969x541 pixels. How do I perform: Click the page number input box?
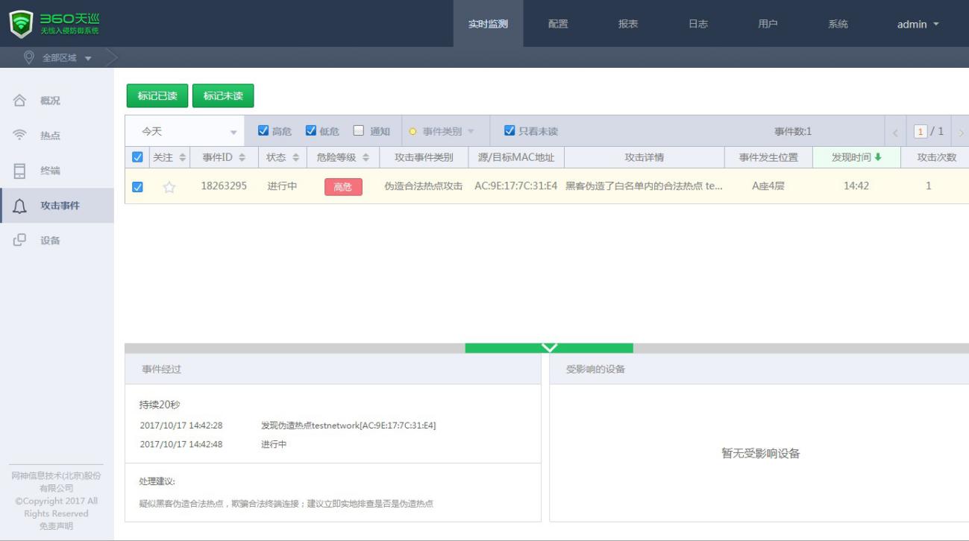[921, 132]
